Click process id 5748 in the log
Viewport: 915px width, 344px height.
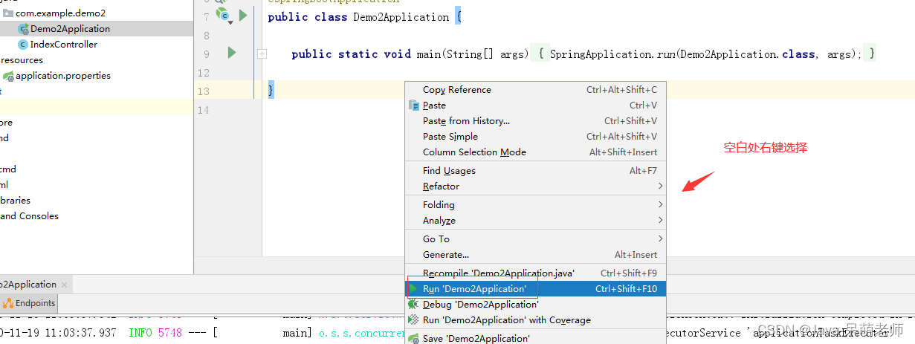point(169,333)
